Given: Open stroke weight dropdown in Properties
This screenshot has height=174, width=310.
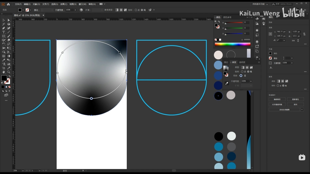Looking at the screenshot, I should tap(292, 58).
